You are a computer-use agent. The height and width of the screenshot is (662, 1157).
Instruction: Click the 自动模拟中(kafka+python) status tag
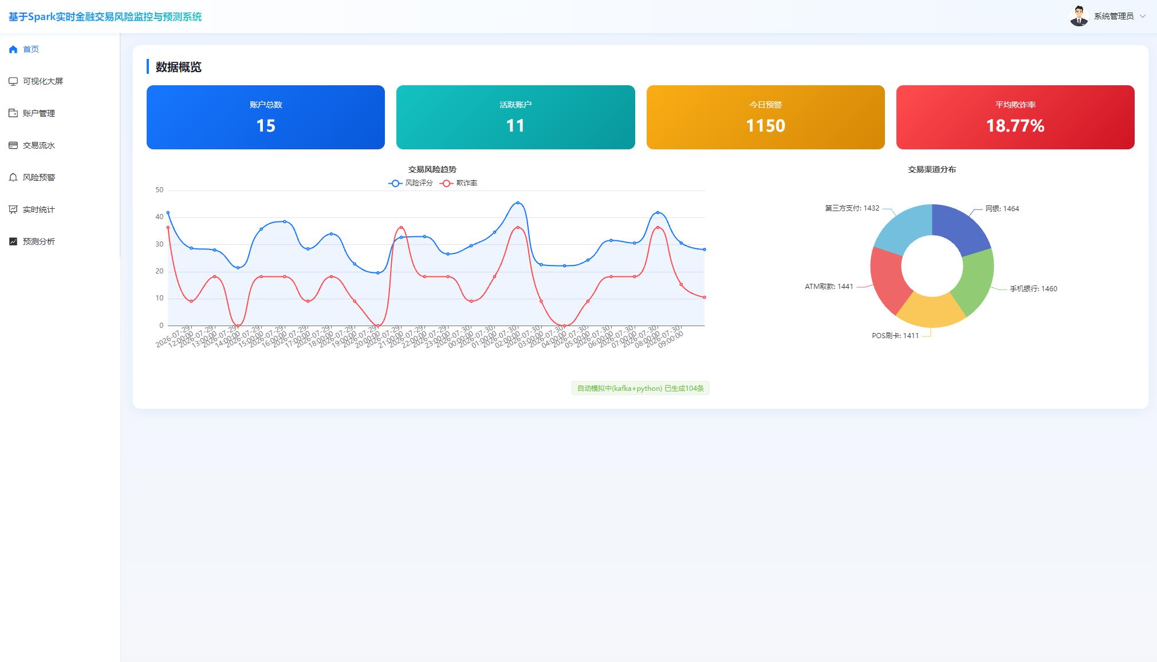(x=640, y=389)
